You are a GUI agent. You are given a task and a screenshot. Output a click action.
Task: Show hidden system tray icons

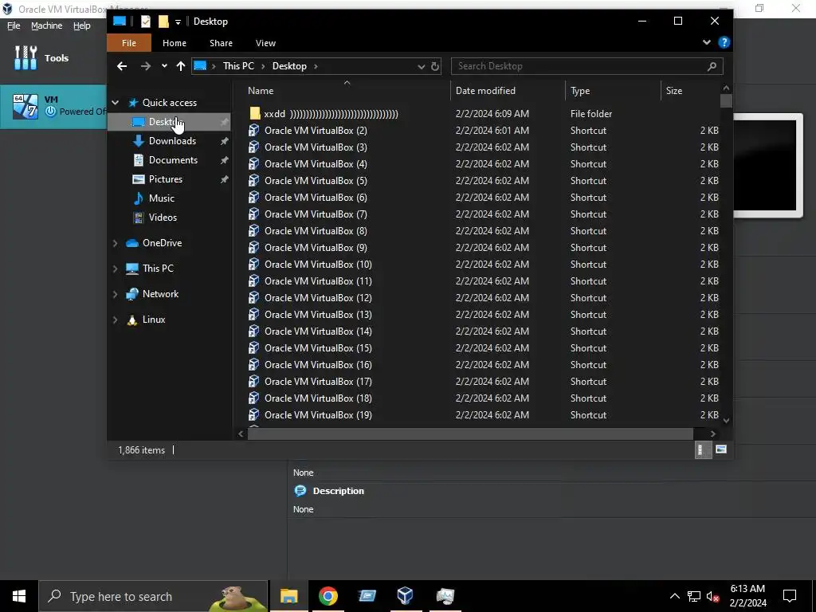674,596
